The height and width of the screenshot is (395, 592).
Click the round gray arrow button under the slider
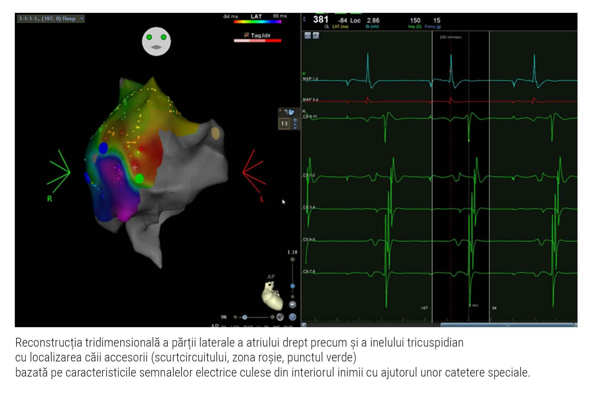coord(292,304)
